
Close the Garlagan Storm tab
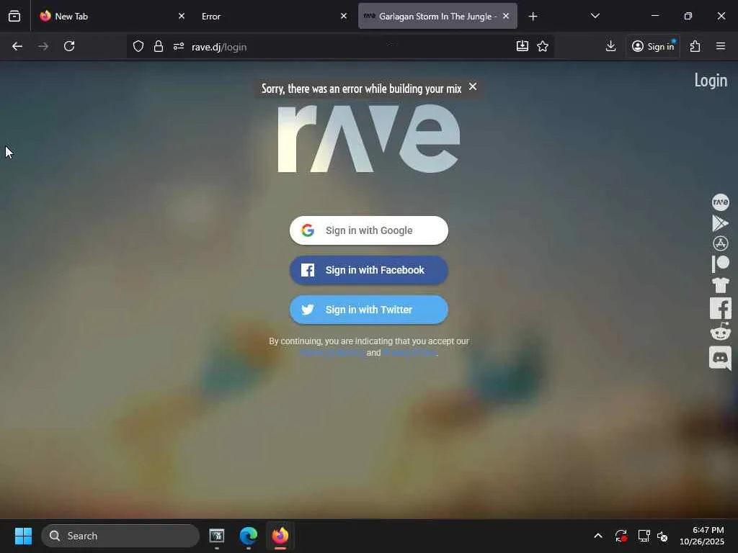506,16
